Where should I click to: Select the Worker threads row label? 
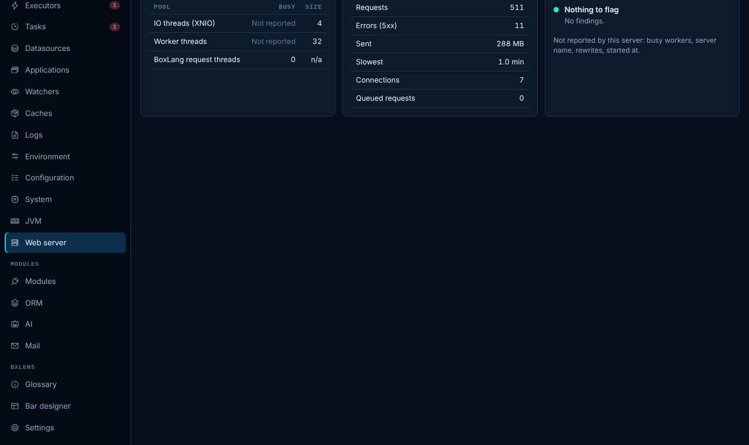(180, 42)
